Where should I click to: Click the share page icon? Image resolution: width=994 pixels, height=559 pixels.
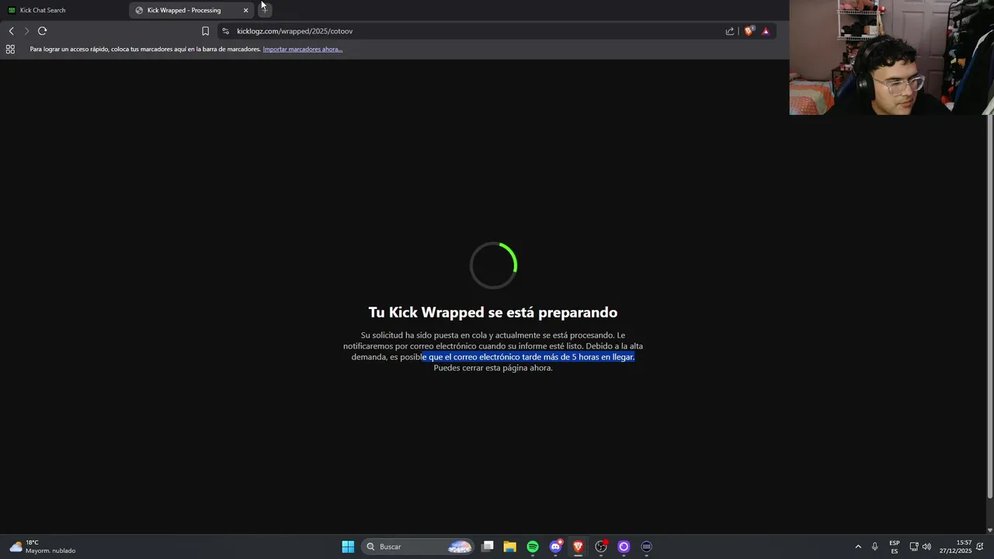(730, 31)
